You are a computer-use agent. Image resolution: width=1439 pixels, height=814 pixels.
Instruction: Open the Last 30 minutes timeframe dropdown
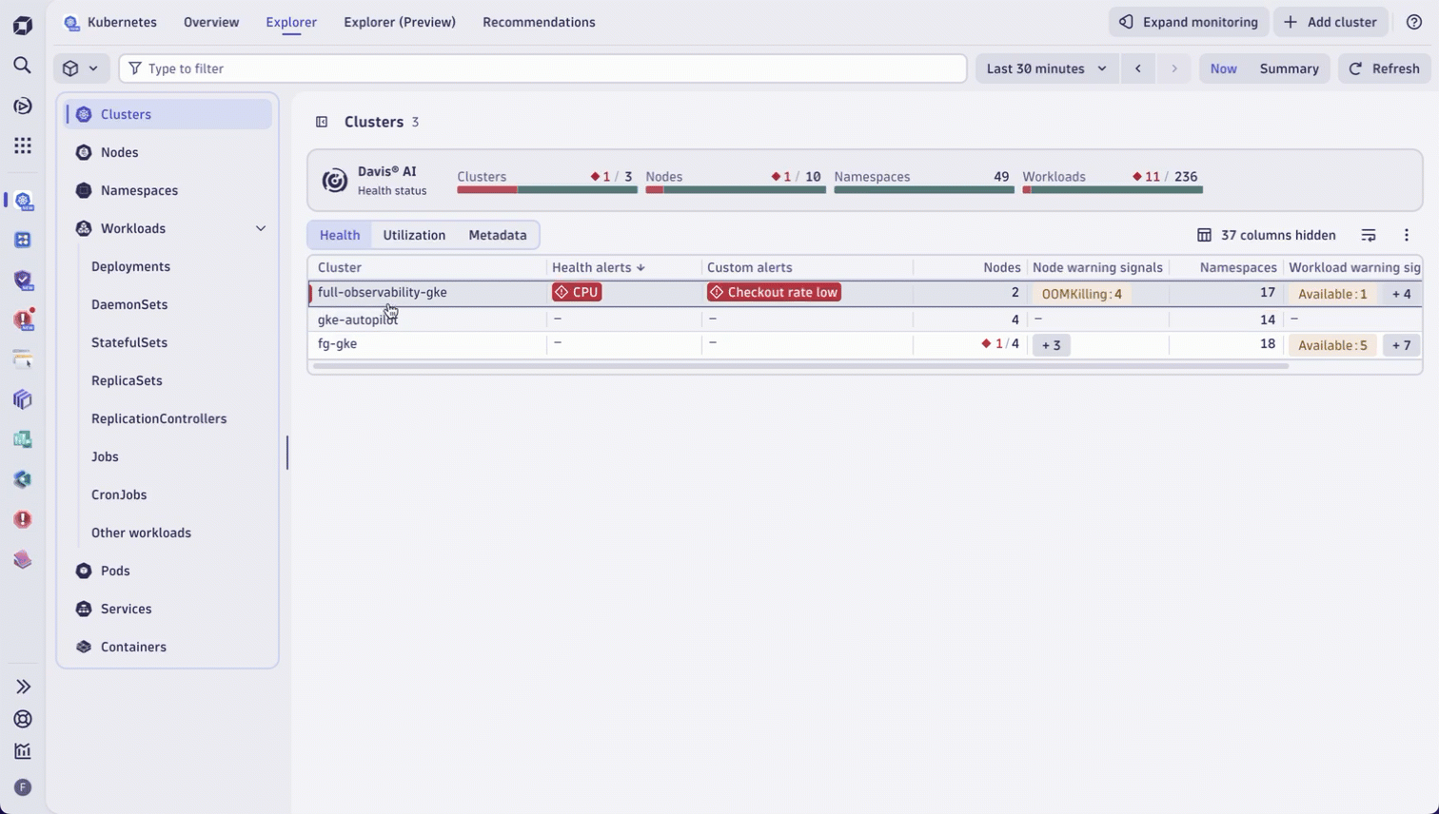1047,68
